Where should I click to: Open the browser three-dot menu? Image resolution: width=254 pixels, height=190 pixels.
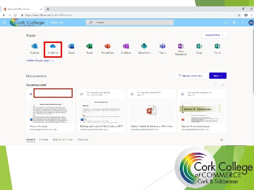(x=252, y=15)
